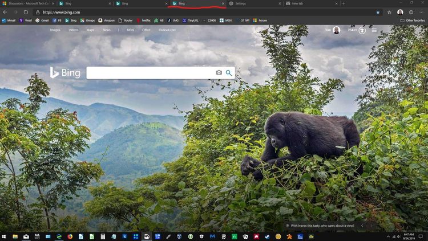Open the 511WI bookmark
This screenshot has height=241, width=428.
click(x=243, y=21)
